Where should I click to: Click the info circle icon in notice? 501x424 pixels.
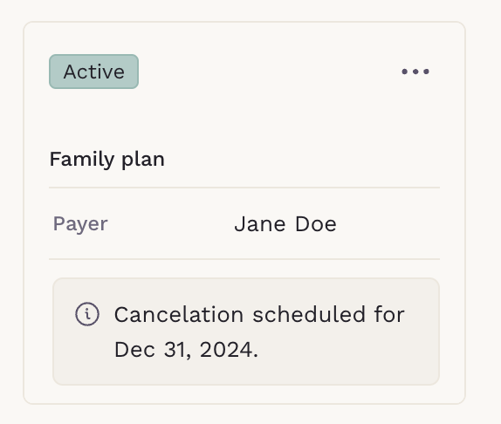coord(87,314)
